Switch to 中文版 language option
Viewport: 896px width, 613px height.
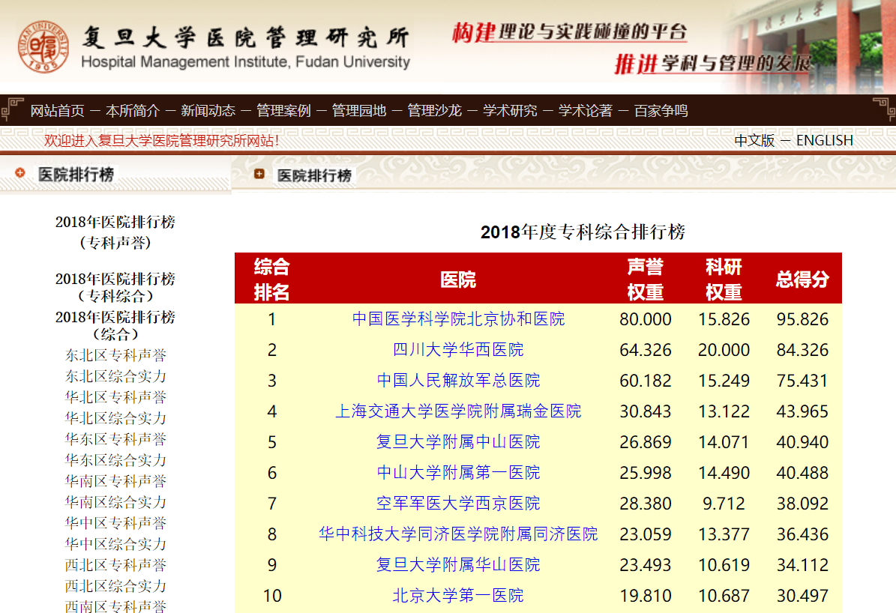tap(754, 139)
